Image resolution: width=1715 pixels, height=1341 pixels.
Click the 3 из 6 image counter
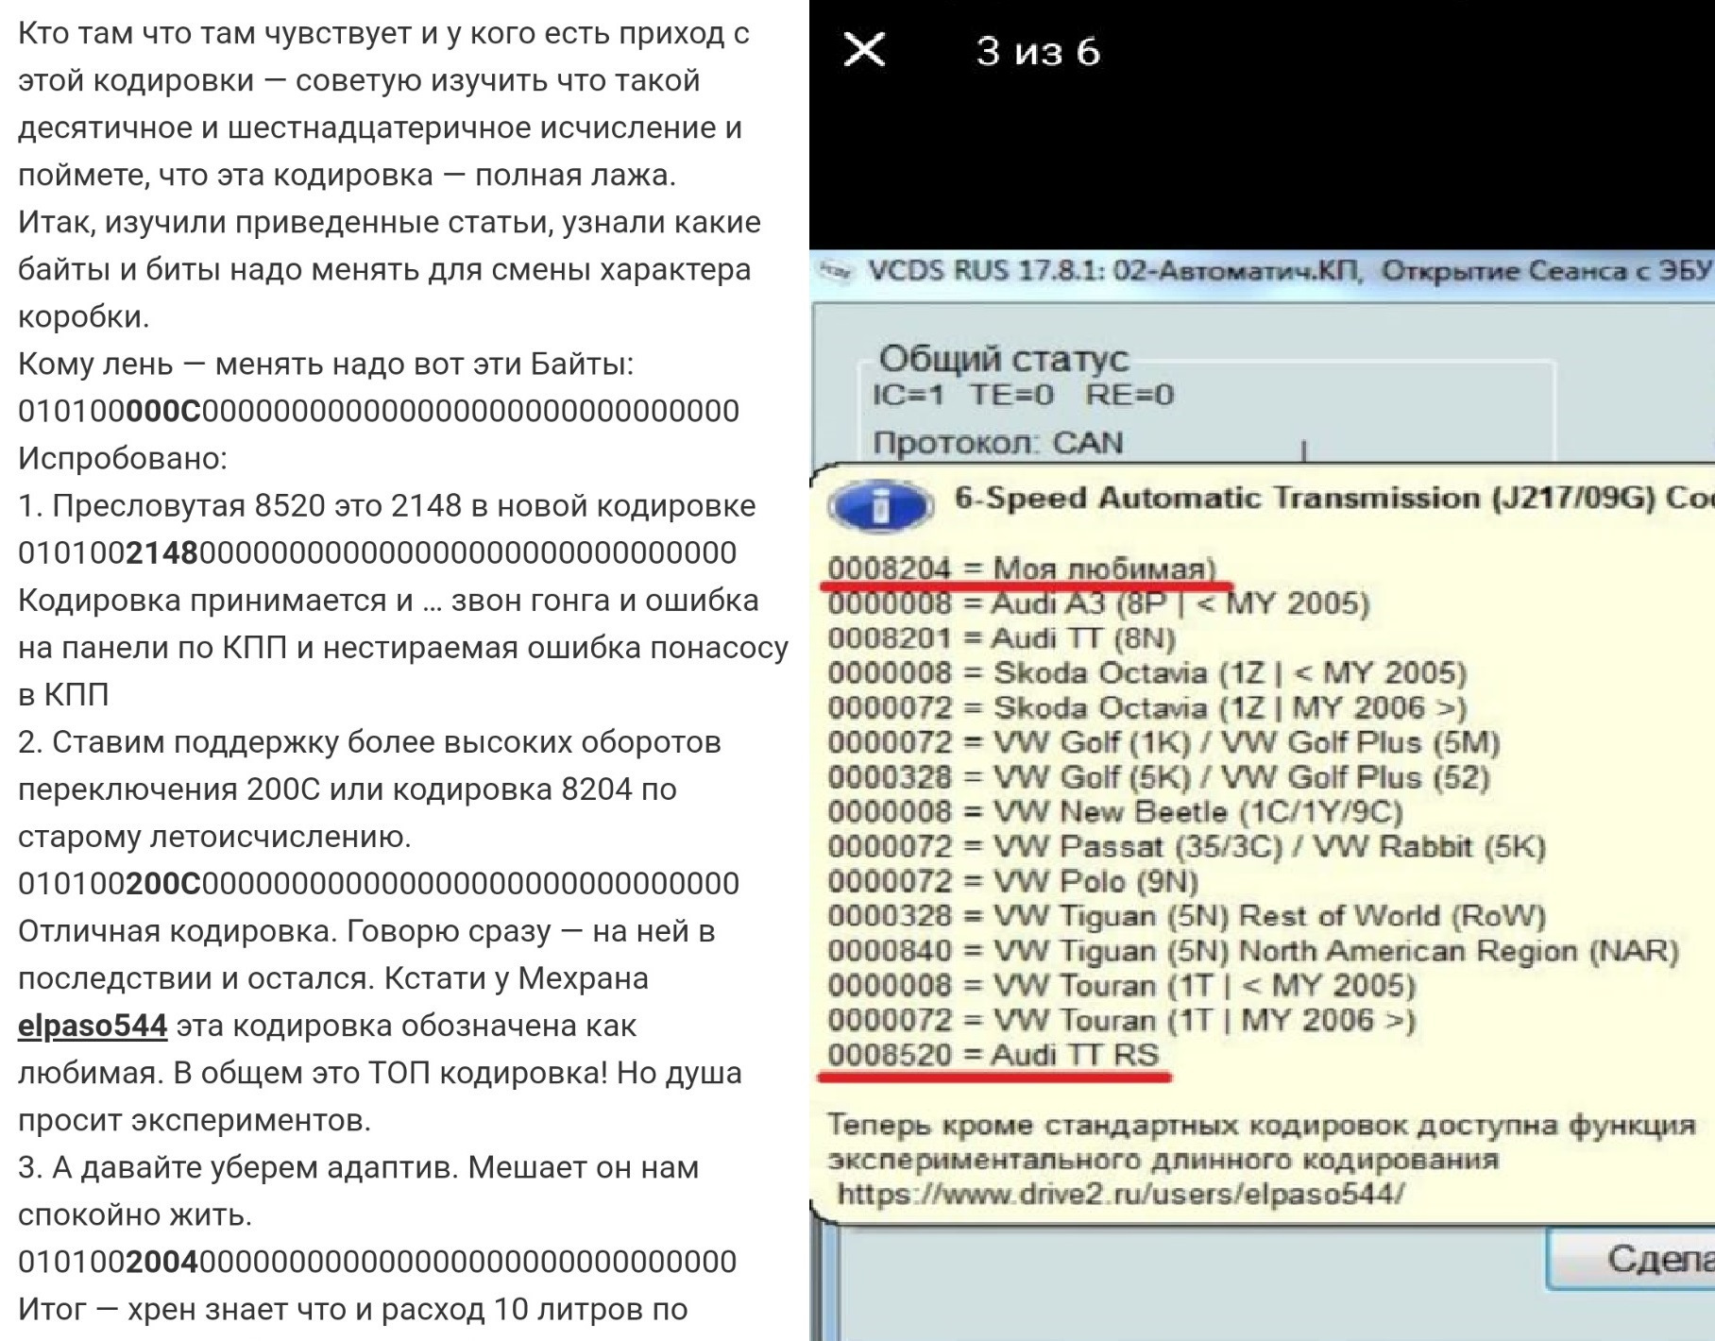[x=1038, y=51]
